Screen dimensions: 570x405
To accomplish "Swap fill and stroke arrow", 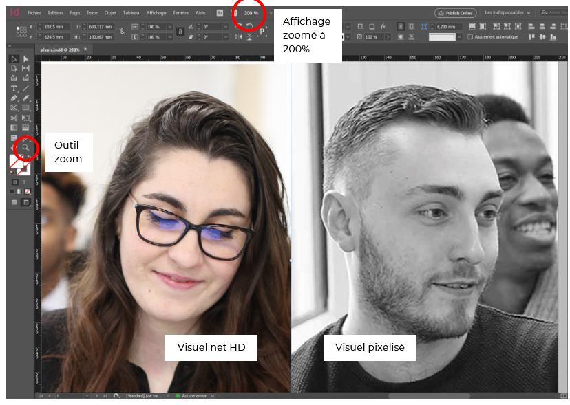I will tap(29, 157).
